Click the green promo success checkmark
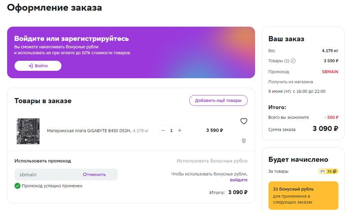Screen dimensions: 350x211 click(17, 186)
